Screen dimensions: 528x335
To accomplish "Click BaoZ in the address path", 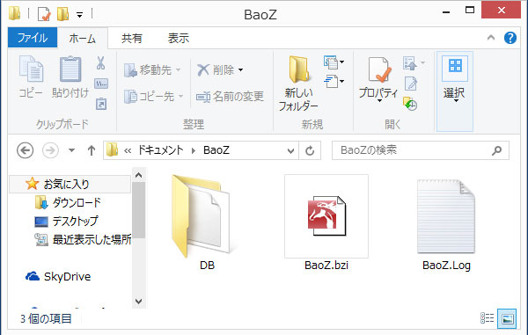I will (x=216, y=150).
